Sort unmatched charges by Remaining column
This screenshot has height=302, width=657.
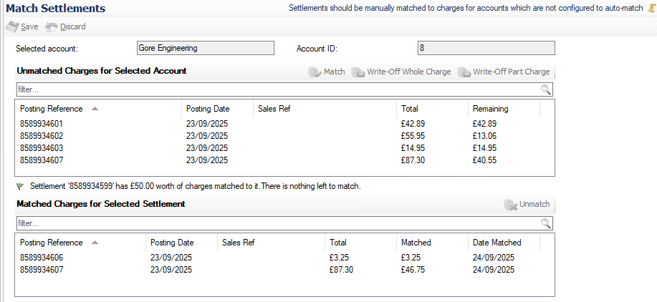tap(490, 109)
